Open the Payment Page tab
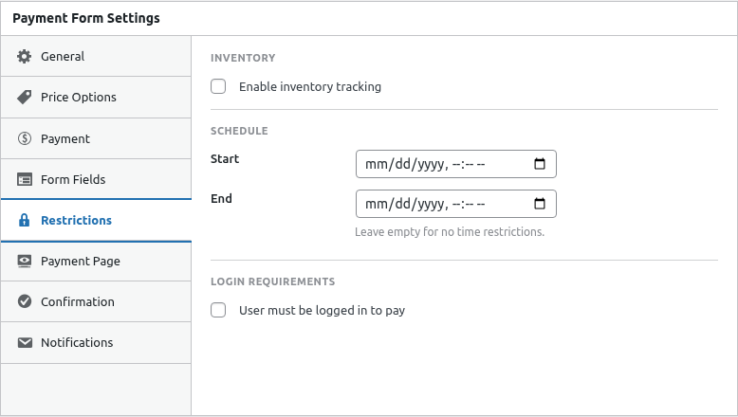Screen dimensions: 738x417 (81, 262)
